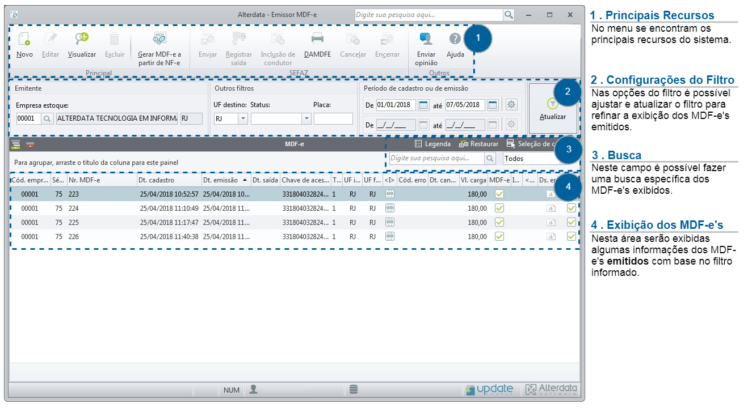
Task: Toggle the last-column checkbox in row 226
Action: [x=571, y=236]
